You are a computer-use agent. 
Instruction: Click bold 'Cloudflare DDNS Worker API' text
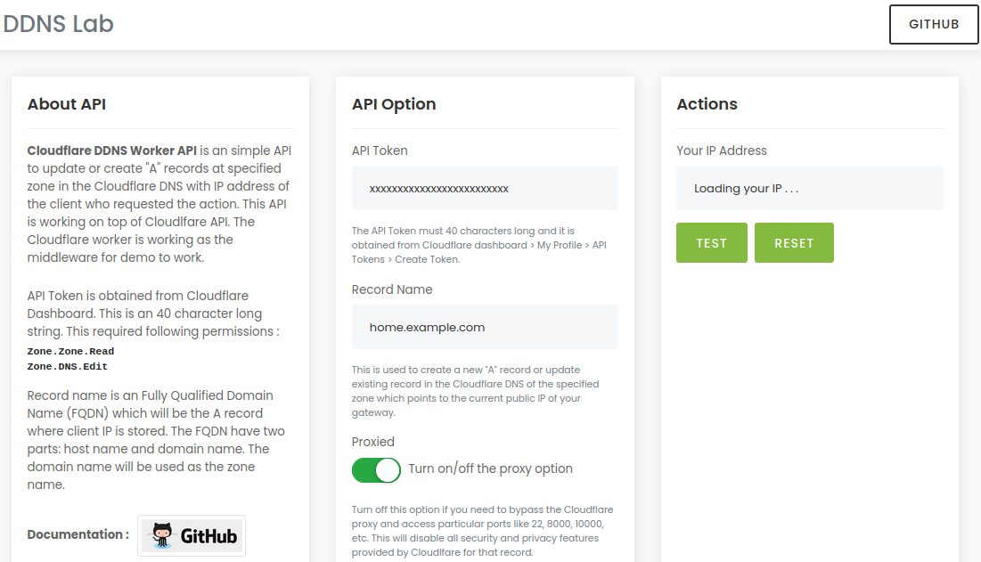tap(112, 151)
